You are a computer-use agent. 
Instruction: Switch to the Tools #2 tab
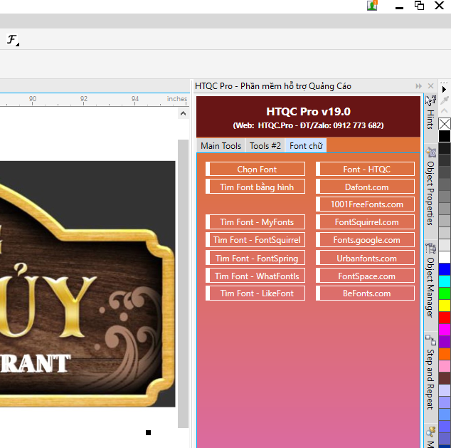(x=265, y=146)
